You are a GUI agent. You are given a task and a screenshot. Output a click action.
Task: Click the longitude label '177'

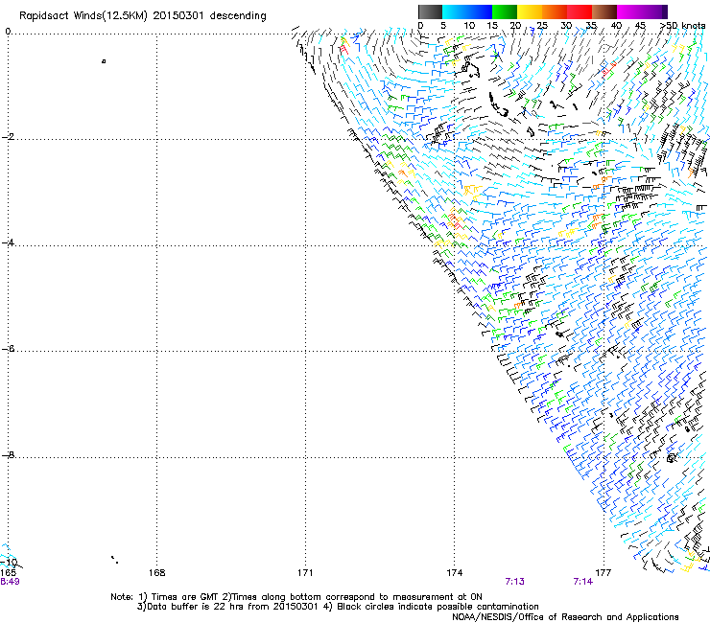click(603, 573)
